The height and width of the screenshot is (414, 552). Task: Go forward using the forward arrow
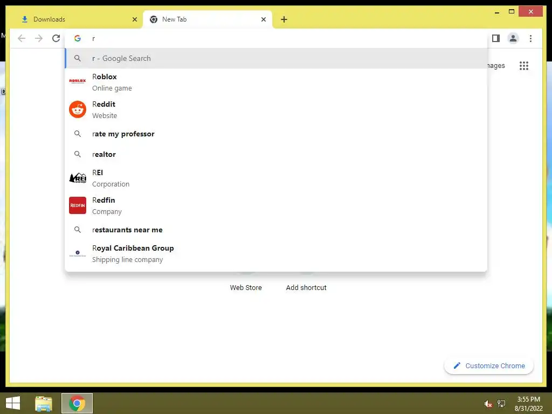tap(39, 38)
